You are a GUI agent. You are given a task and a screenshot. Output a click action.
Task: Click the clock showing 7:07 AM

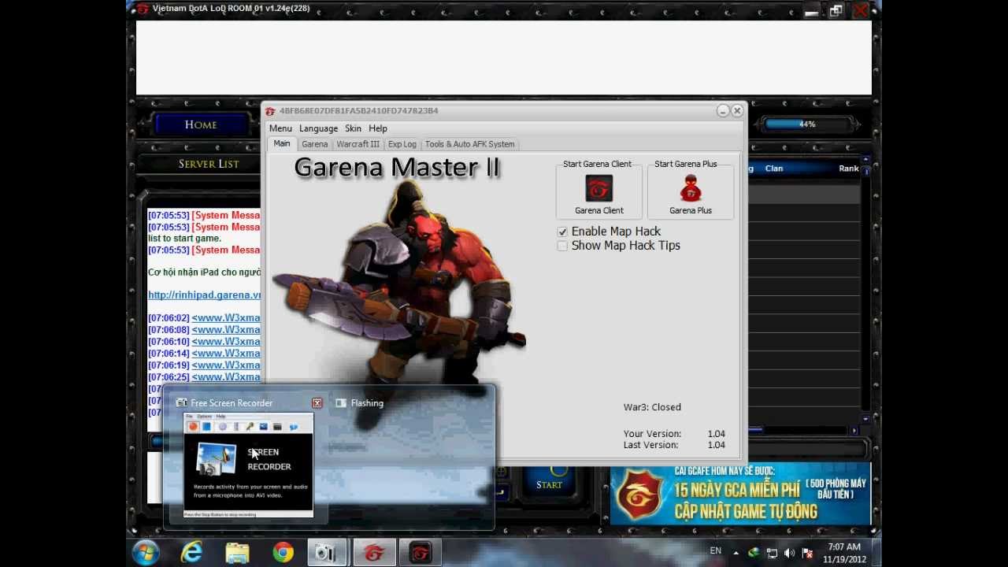844,553
